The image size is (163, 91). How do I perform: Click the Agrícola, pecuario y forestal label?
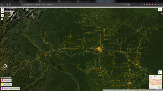coord(11,89)
